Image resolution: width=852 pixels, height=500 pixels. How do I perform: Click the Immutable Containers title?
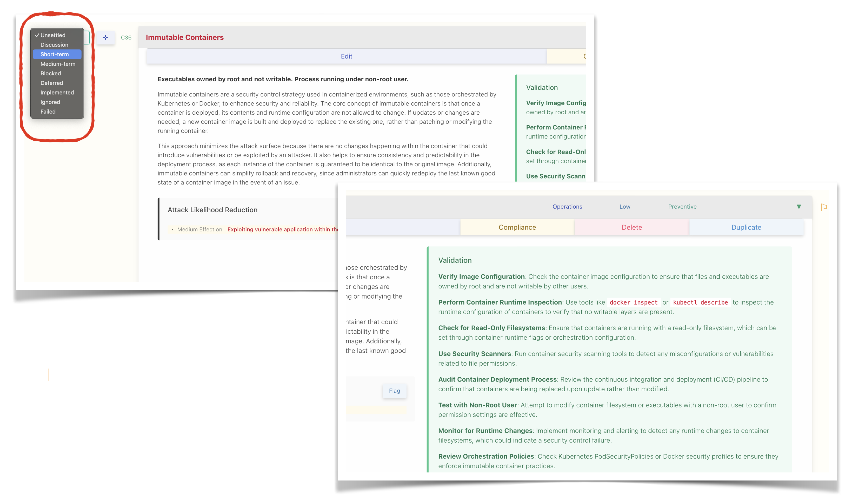pyautogui.click(x=185, y=37)
